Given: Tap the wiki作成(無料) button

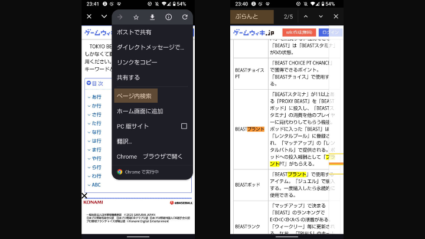Looking at the screenshot, I should pyautogui.click(x=299, y=32).
